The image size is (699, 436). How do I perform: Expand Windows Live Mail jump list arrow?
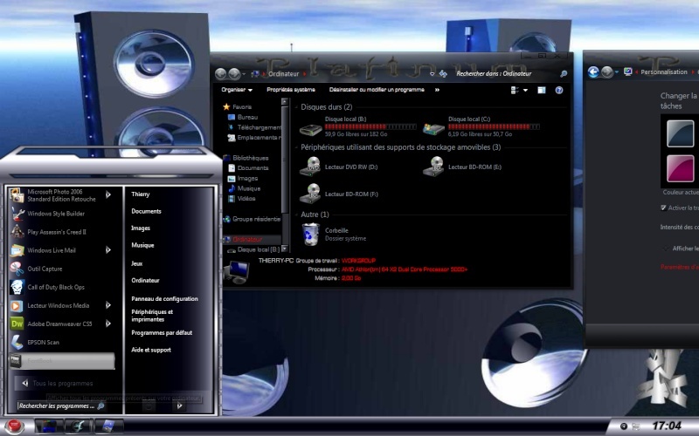(107, 250)
